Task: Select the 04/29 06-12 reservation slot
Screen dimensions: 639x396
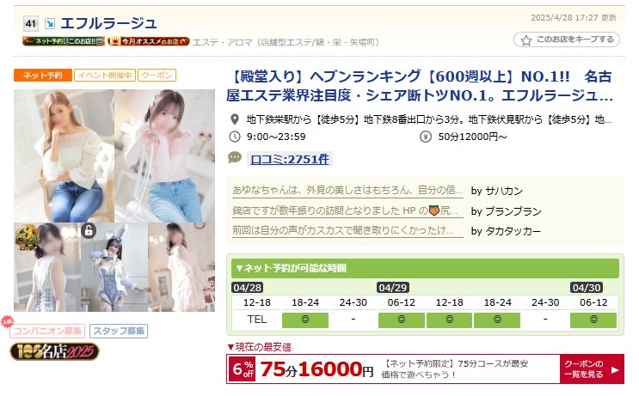Action: pos(402,320)
